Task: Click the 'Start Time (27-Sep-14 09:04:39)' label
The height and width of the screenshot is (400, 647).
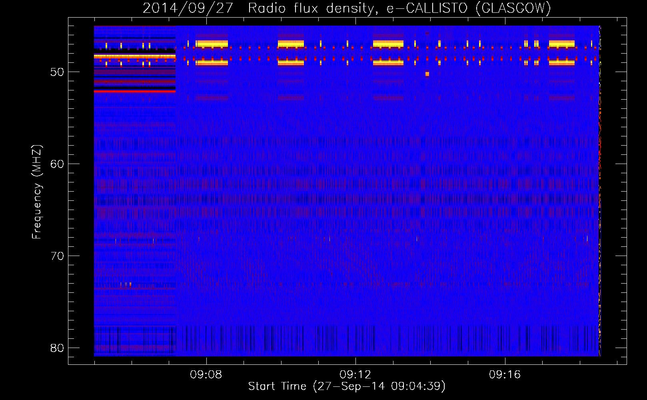Action: (347, 386)
